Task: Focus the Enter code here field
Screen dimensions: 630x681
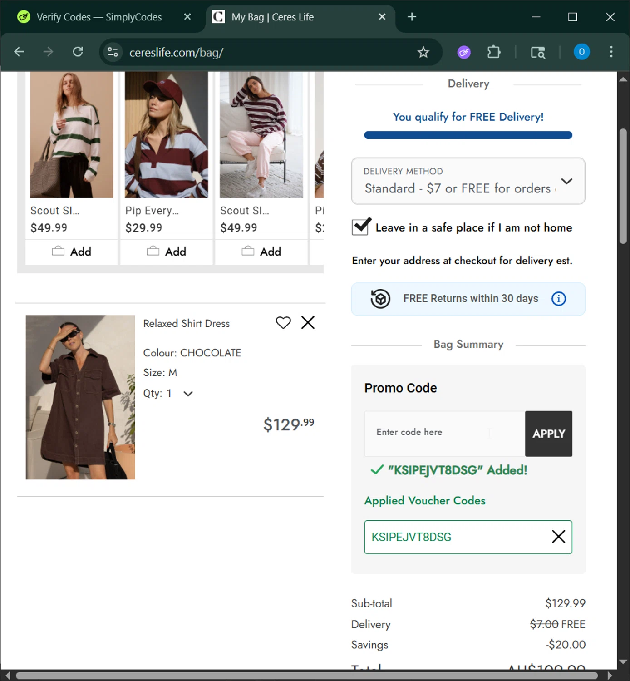Action: click(444, 434)
